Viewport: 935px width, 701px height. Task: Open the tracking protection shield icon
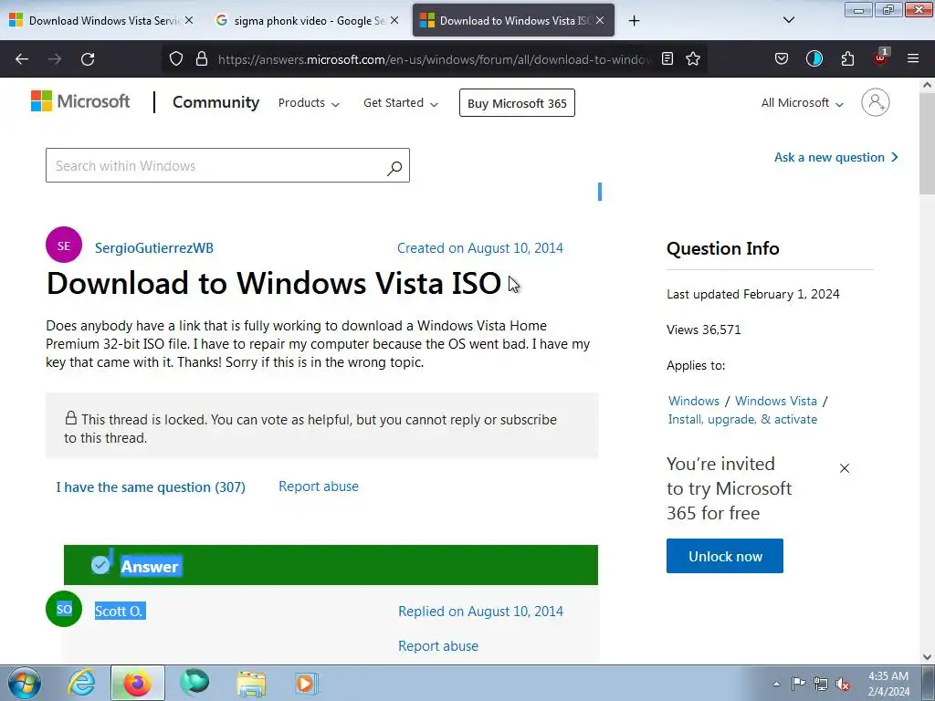coord(176,59)
